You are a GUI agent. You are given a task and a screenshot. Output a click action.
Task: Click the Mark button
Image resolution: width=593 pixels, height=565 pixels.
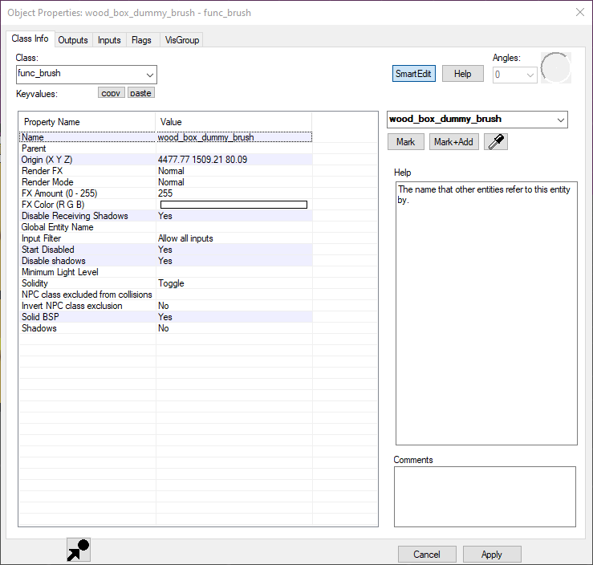coord(405,142)
